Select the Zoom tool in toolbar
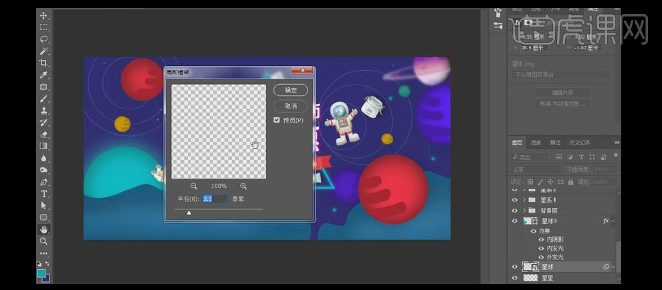The image size is (662, 290). coord(43,241)
